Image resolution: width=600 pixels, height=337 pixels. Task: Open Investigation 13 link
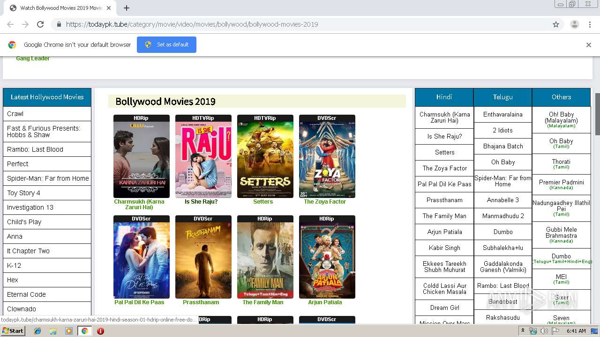tap(30, 207)
